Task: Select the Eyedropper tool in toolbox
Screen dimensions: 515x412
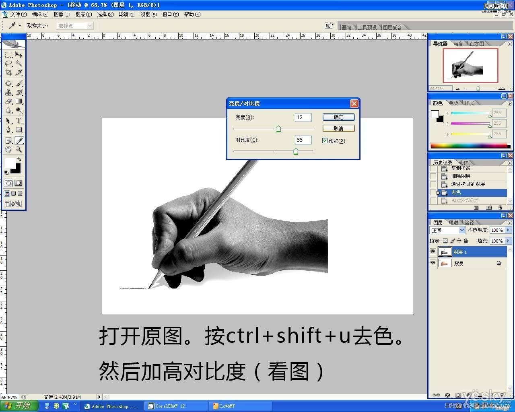Action: (19, 140)
